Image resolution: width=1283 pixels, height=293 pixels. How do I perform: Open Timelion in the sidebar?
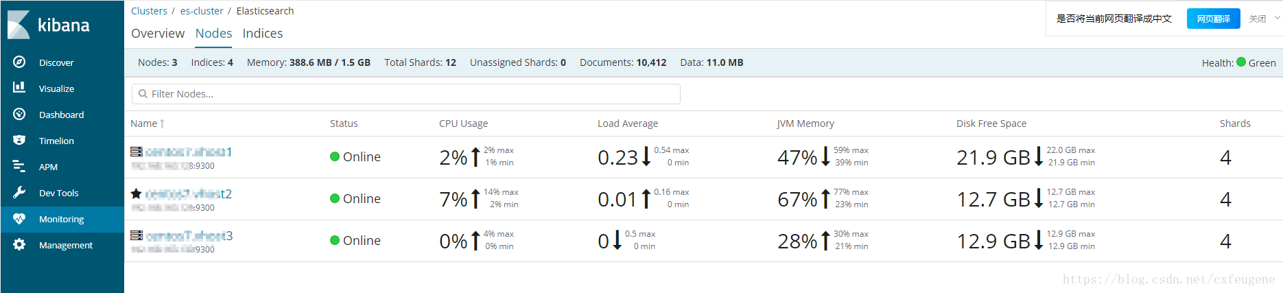tap(62, 141)
